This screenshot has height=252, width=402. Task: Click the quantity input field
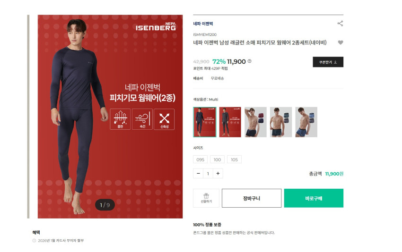(208, 174)
